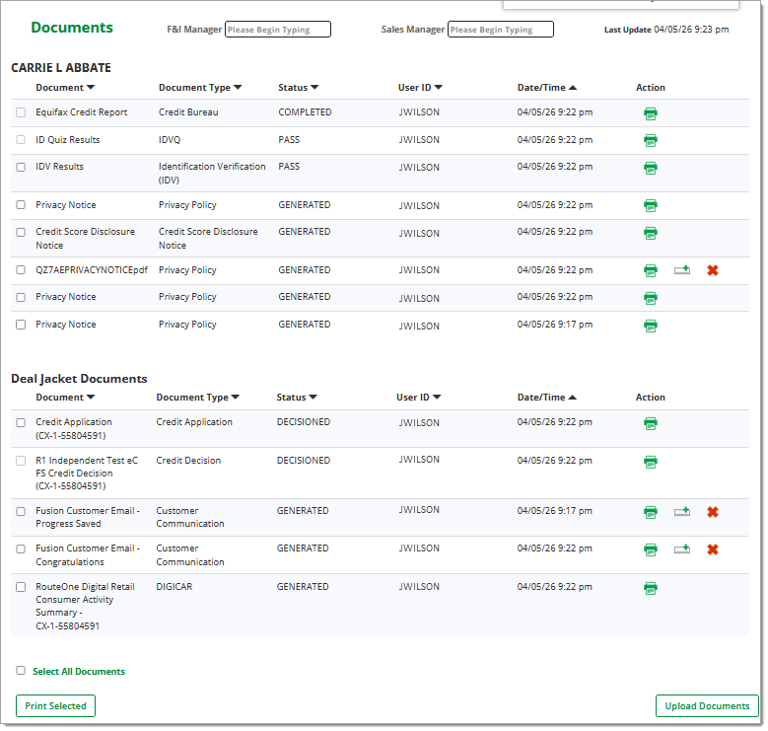Sort Carrie Abbate documents by Document Type
This screenshot has width=768, height=731.
pos(200,87)
